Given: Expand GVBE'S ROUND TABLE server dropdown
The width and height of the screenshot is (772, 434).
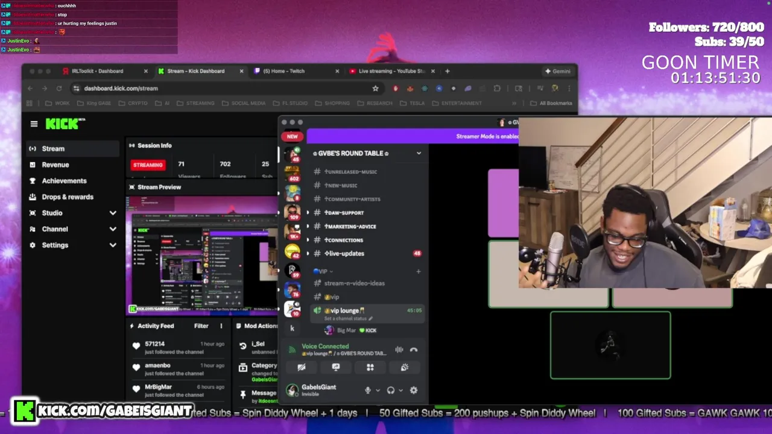Looking at the screenshot, I should [x=419, y=153].
